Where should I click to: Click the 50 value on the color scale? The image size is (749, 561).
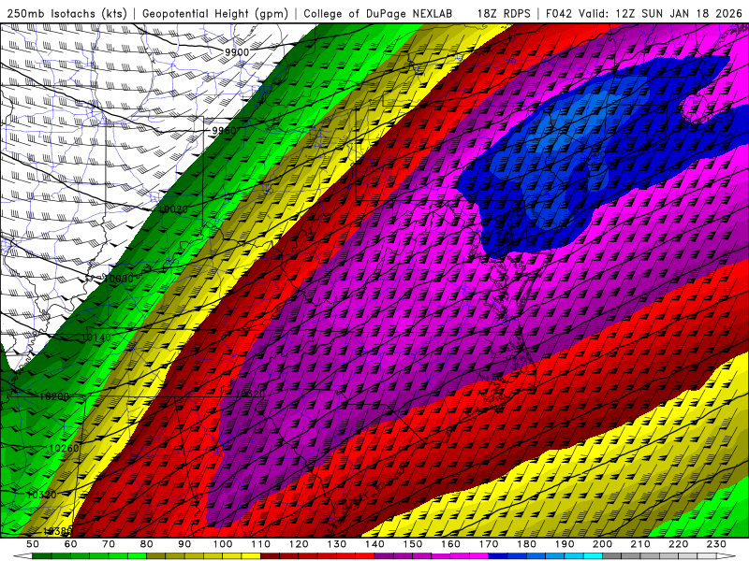(x=33, y=544)
